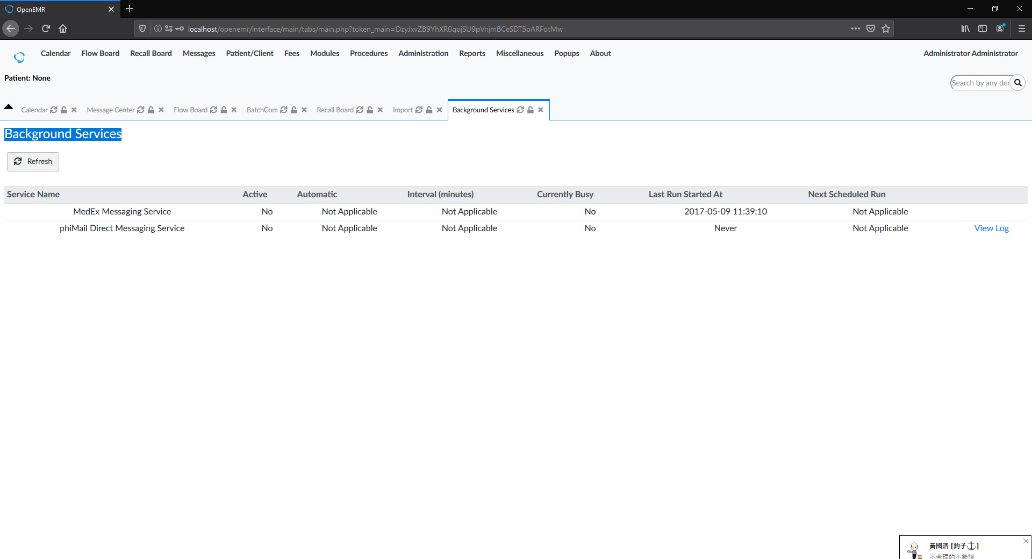The image size is (1032, 559).
Task: Toggle the lock on Background Services tab
Action: pos(530,110)
